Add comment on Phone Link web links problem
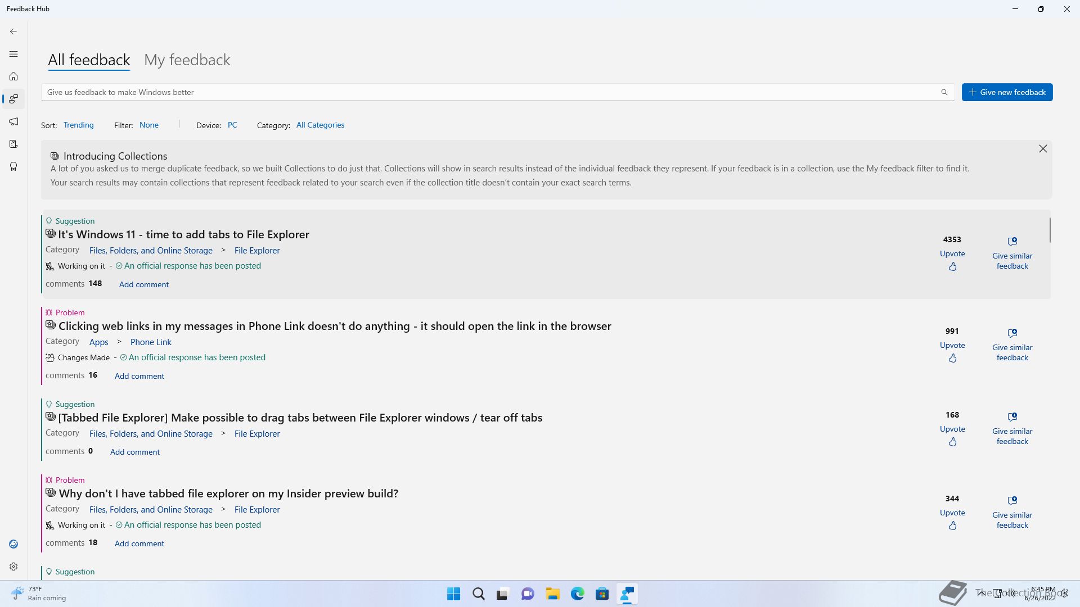The width and height of the screenshot is (1080, 607). pos(139,376)
